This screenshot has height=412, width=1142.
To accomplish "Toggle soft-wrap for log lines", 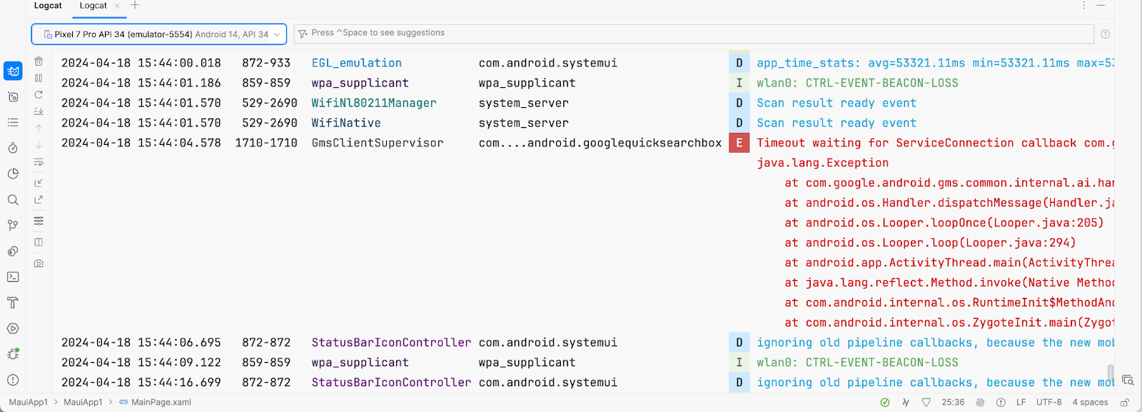I will [x=39, y=162].
